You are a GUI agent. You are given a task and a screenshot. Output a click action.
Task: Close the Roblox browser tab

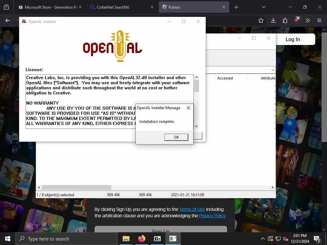[x=224, y=7]
